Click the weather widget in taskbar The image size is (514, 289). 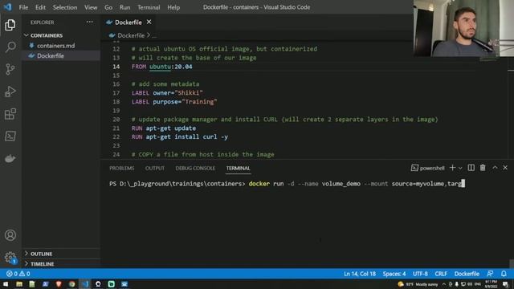[x=418, y=284]
